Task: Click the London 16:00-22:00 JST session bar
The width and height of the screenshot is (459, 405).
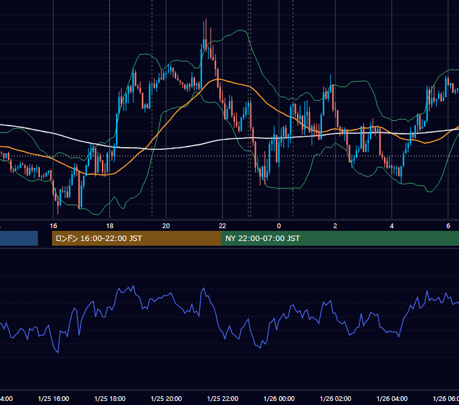Action: pos(136,238)
